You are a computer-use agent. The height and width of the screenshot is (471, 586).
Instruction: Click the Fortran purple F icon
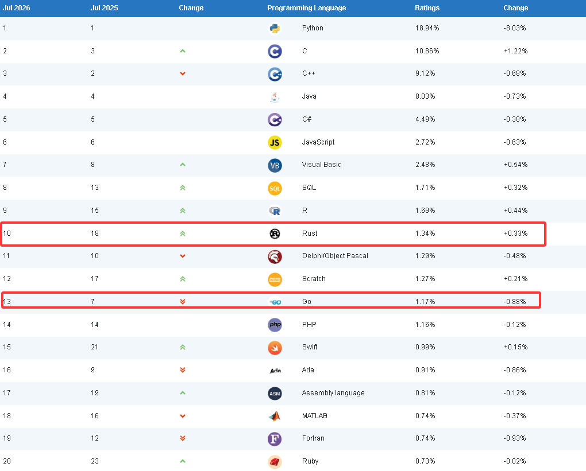click(275, 439)
